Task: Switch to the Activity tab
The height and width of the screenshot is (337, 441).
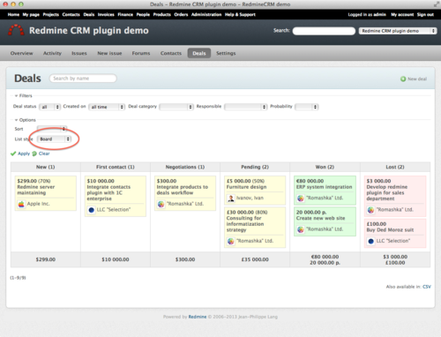Action: click(x=52, y=53)
